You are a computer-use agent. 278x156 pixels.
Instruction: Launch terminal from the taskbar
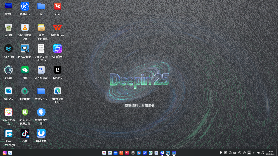coord(127,153)
